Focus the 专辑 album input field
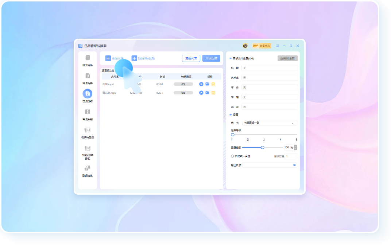This screenshot has height=245, width=391. pyautogui.click(x=270, y=97)
